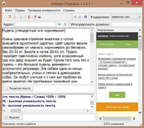Click log line with 100% / 100%

tap(34, 97)
